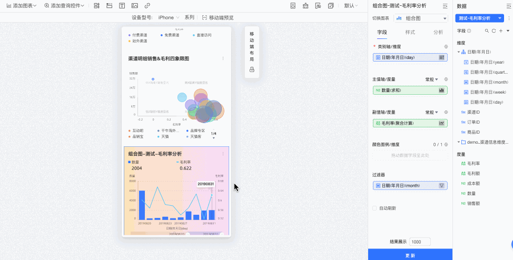
Task: Open settings gear for 主值轴/度量
Action: (446, 79)
